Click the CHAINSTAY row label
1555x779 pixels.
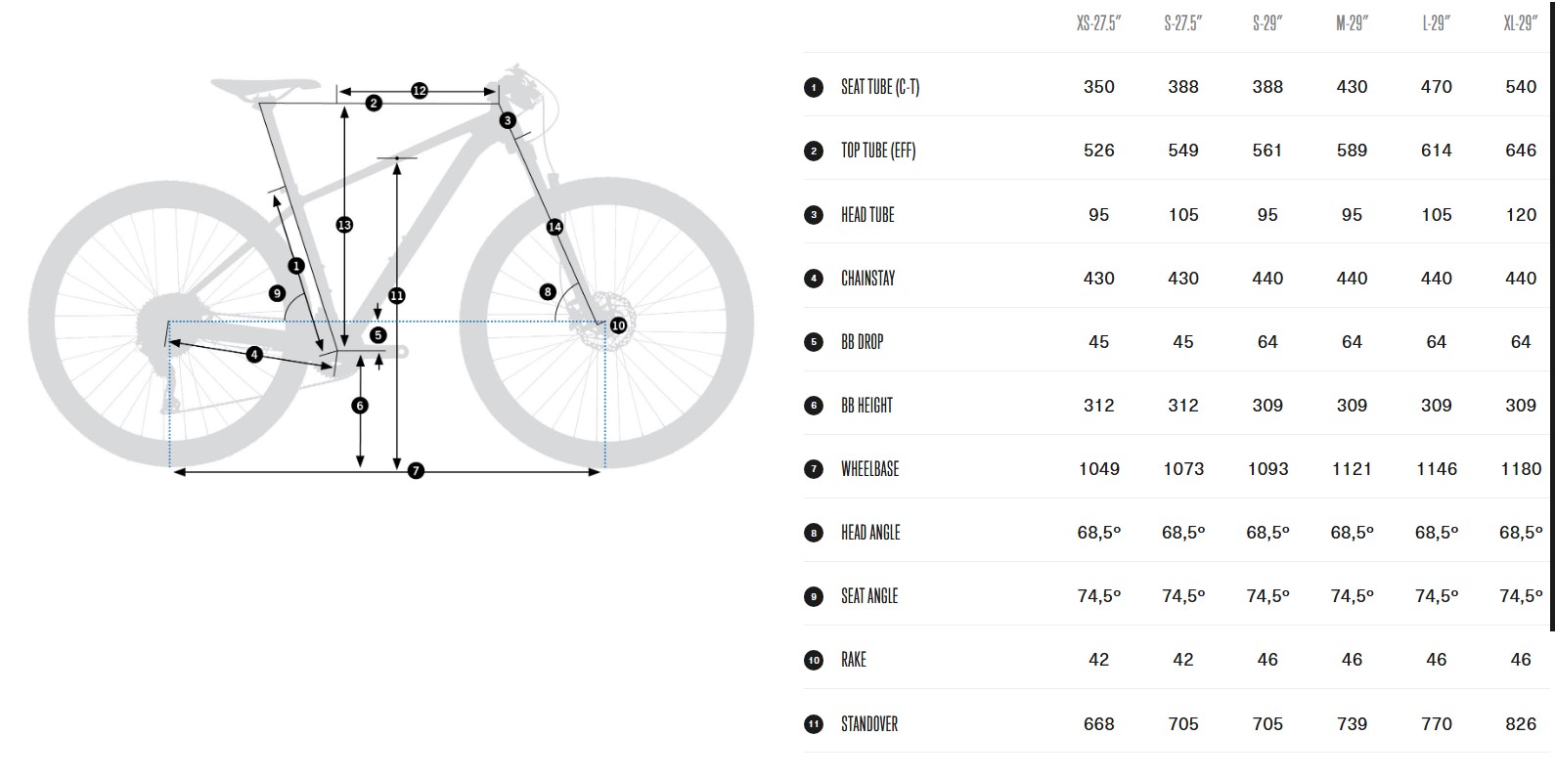click(867, 279)
